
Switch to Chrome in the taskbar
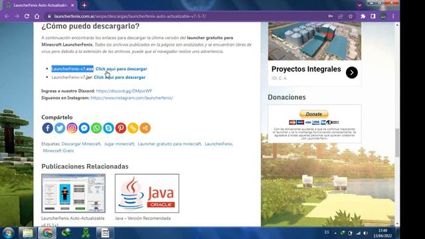47,233
